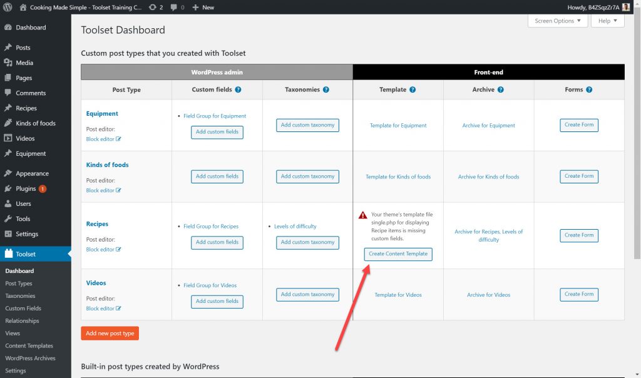The width and height of the screenshot is (641, 378).
Task: Open the updates icon showing 2
Action: point(153,8)
